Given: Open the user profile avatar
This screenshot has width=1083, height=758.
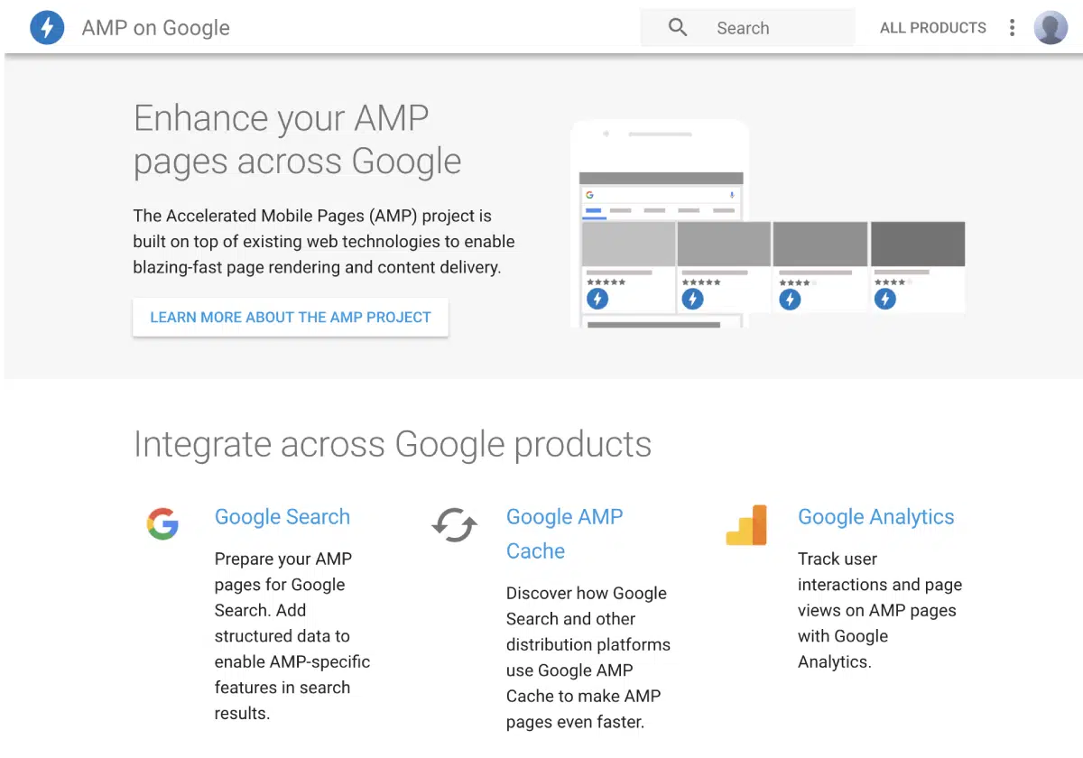Looking at the screenshot, I should click(x=1051, y=28).
